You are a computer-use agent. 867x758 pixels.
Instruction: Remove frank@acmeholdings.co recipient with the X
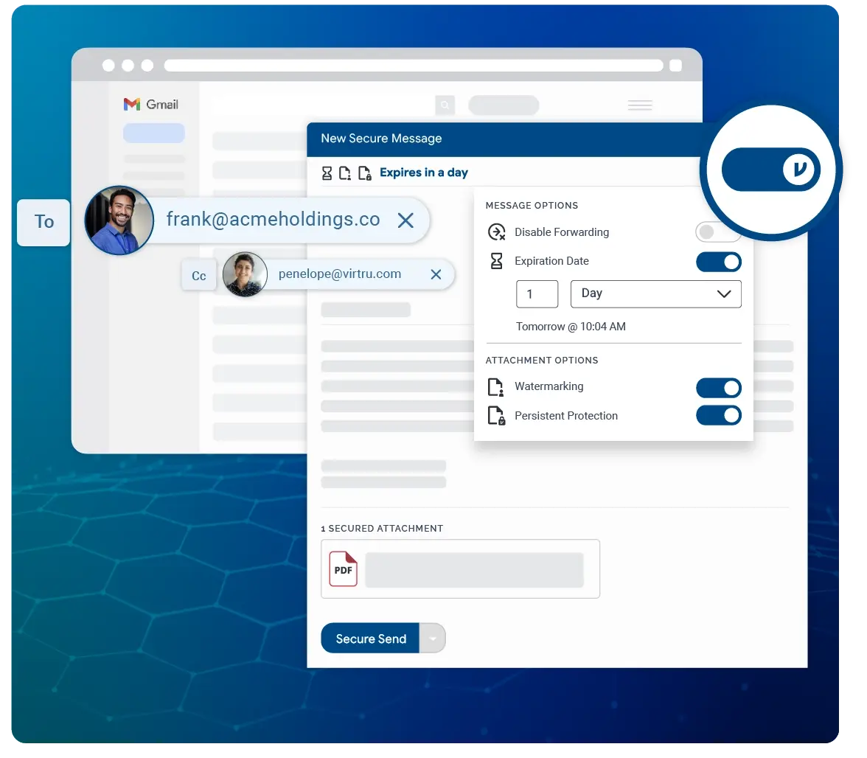(x=405, y=220)
